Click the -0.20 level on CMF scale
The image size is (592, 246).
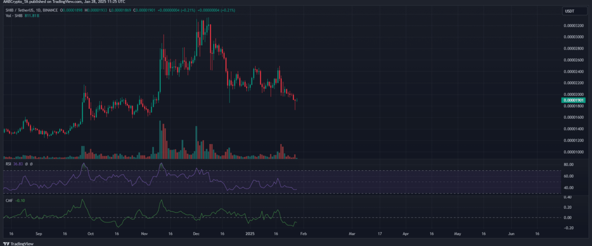[x=568, y=228]
